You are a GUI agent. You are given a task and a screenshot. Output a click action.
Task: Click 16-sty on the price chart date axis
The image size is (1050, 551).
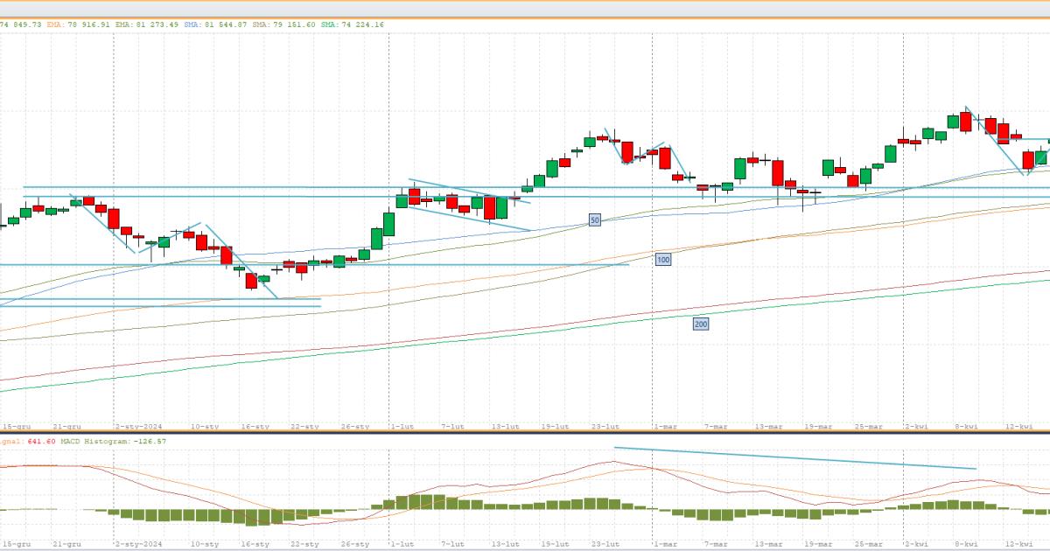(x=254, y=426)
